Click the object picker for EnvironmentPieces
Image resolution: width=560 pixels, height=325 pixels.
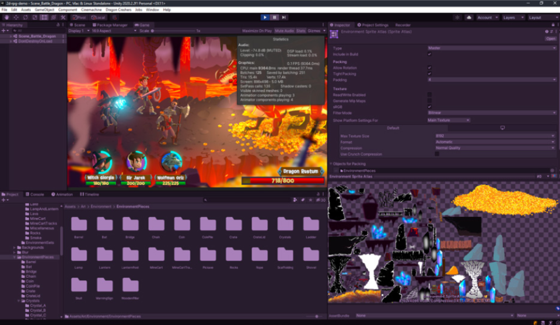[x=552, y=171]
